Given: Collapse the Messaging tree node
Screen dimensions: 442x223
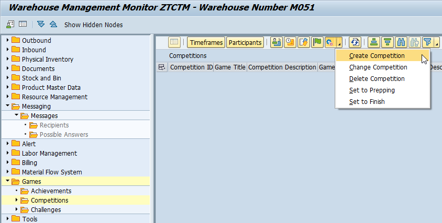Looking at the screenshot, I should [x=7, y=107].
